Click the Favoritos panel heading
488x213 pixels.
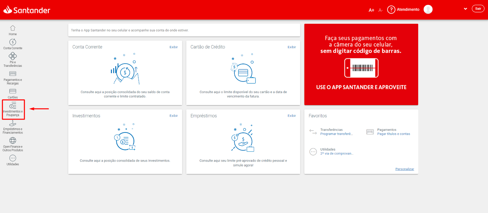click(318, 116)
